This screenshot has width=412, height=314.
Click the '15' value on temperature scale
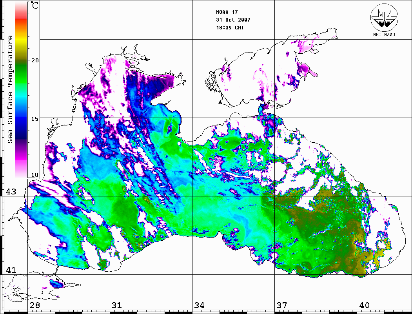(34, 119)
